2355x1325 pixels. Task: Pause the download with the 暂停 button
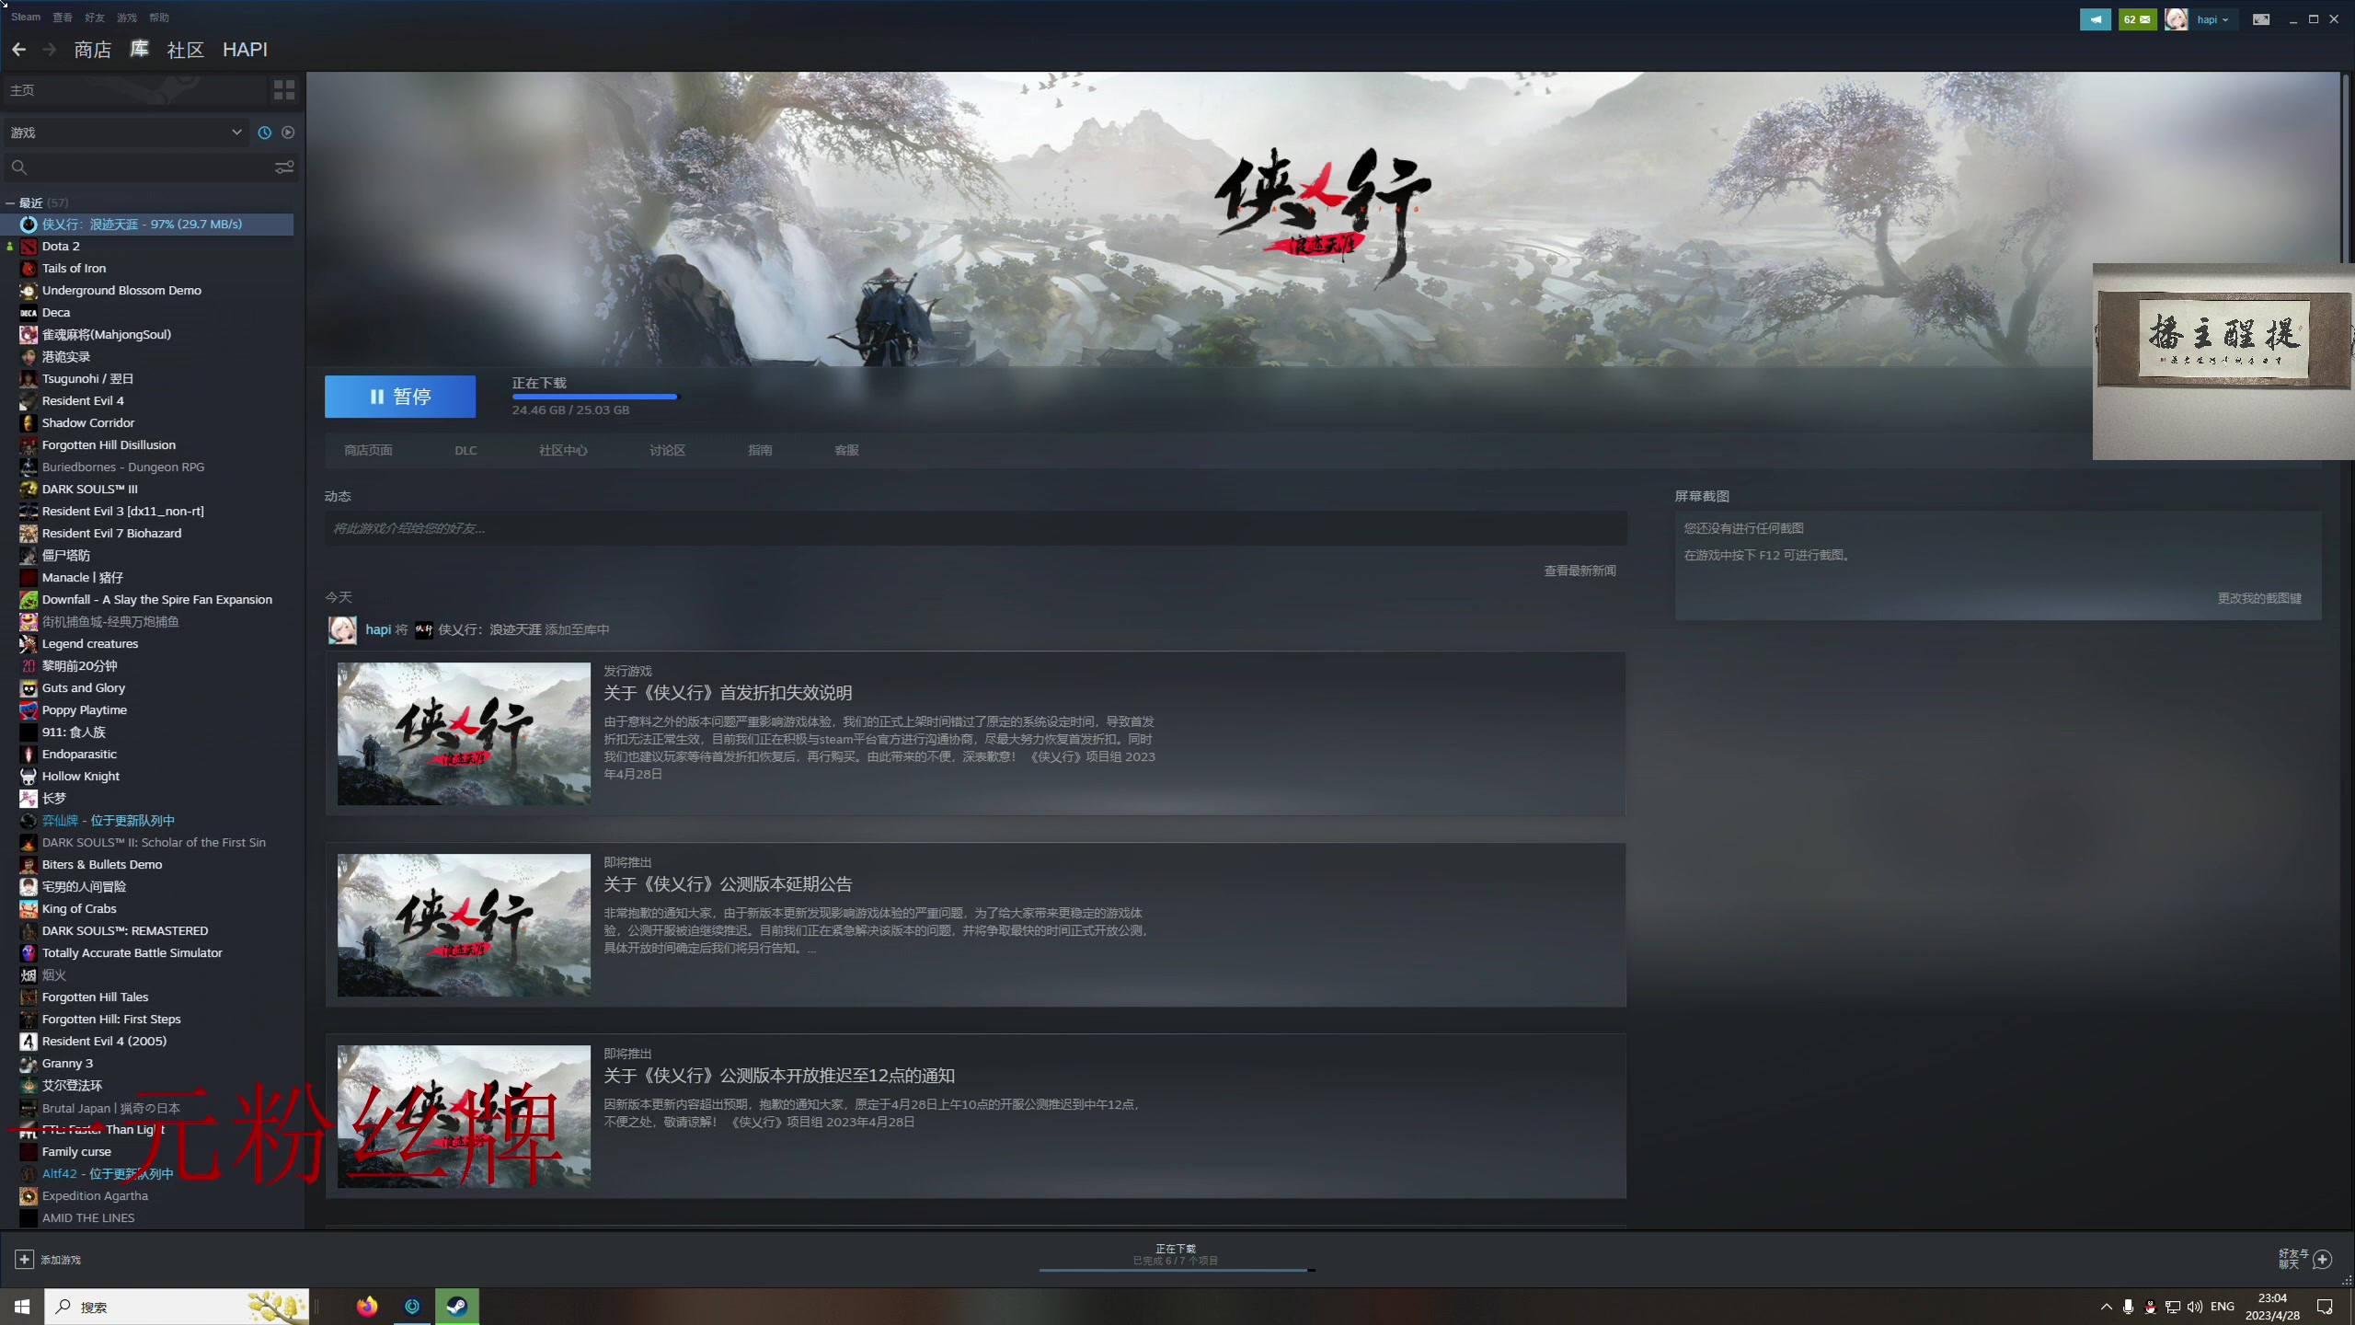tap(400, 397)
